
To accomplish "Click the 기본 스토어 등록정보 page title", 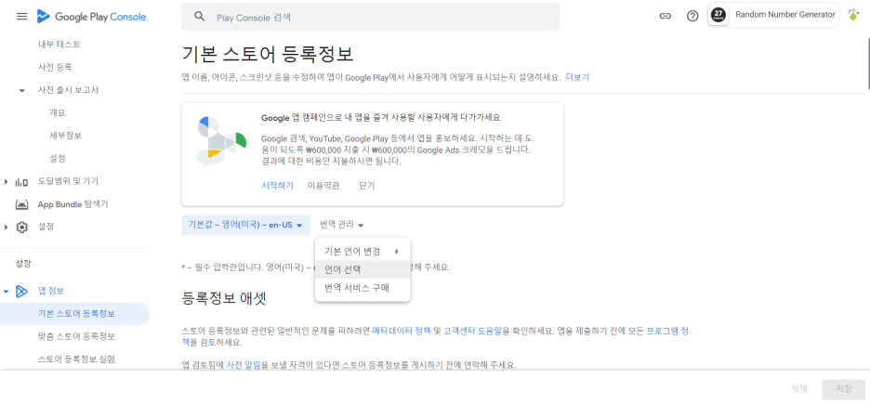I will click(268, 54).
